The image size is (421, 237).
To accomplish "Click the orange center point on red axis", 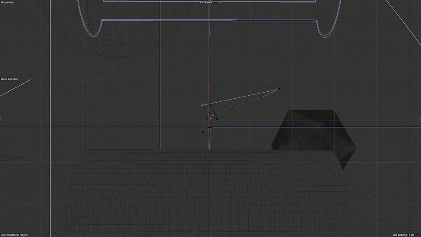I will click(210, 118).
